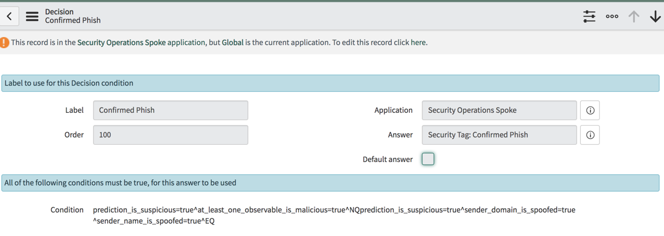Click 'All of the following conditions' section header

coord(330,183)
